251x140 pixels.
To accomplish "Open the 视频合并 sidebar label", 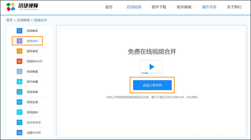I will [x=32, y=41].
